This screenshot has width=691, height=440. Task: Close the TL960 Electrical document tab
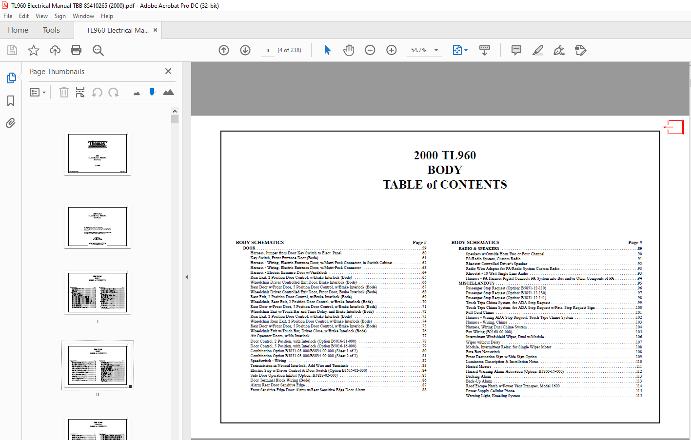click(155, 30)
